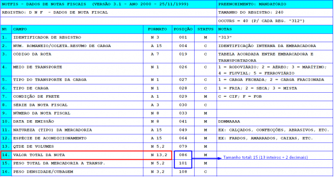The width and height of the screenshot is (334, 177).
Task: Click position '049' cell
Action: tap(183, 130)
